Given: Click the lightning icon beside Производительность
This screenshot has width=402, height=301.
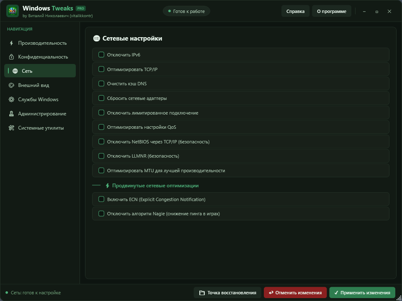Looking at the screenshot, I should click(11, 43).
